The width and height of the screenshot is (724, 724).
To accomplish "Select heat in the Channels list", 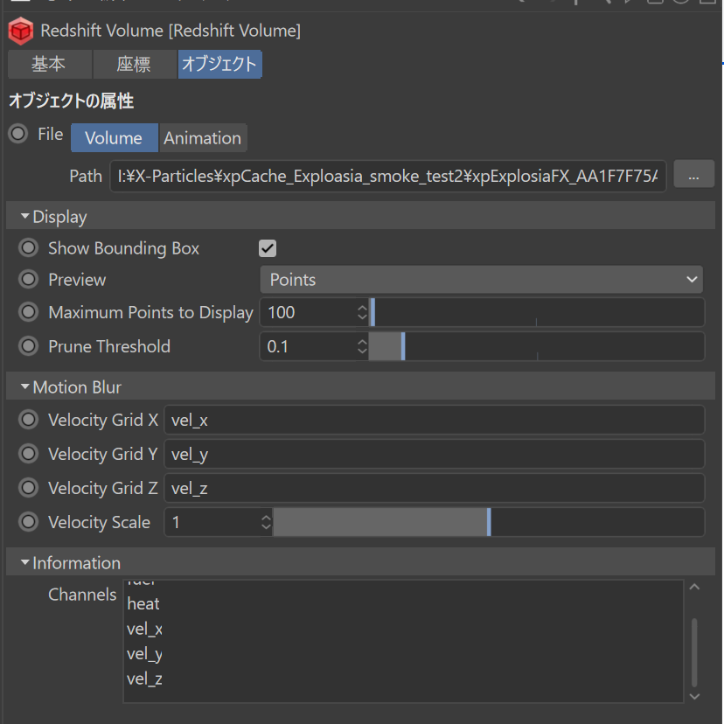I will [143, 604].
